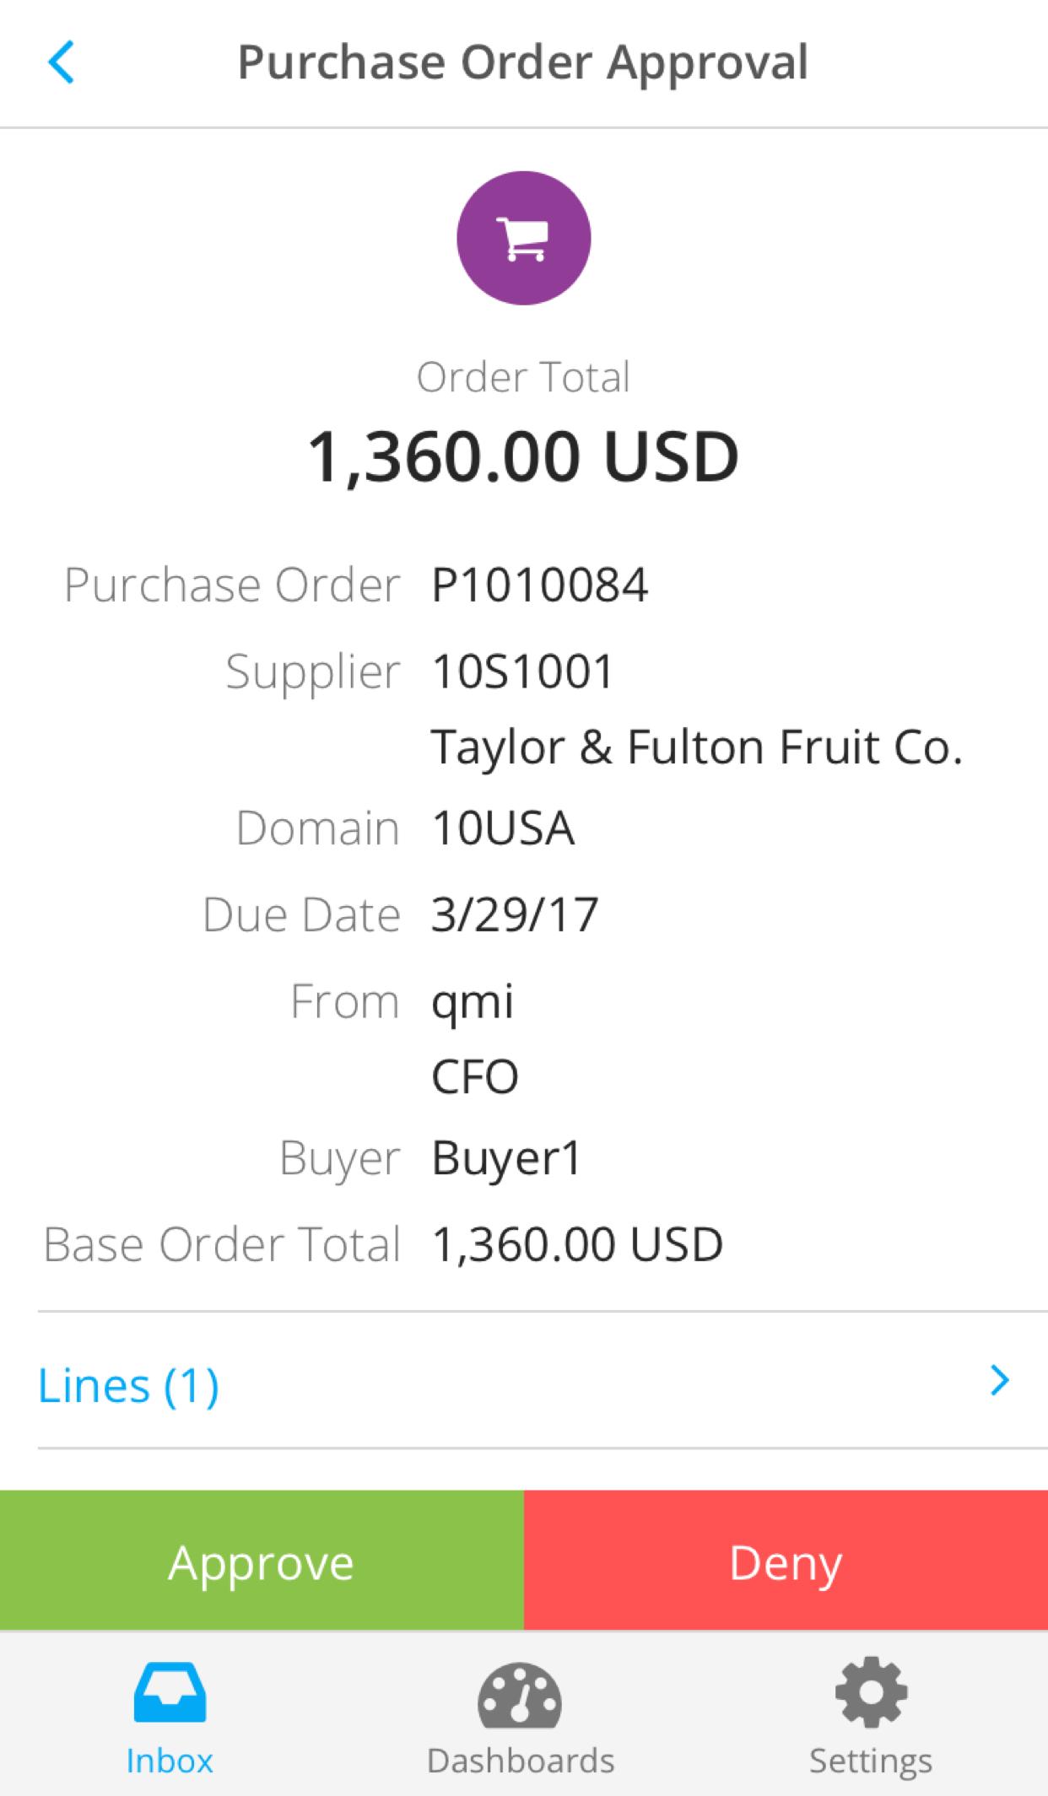
Task: Open the Dashboards gauge icon
Action: (520, 1693)
